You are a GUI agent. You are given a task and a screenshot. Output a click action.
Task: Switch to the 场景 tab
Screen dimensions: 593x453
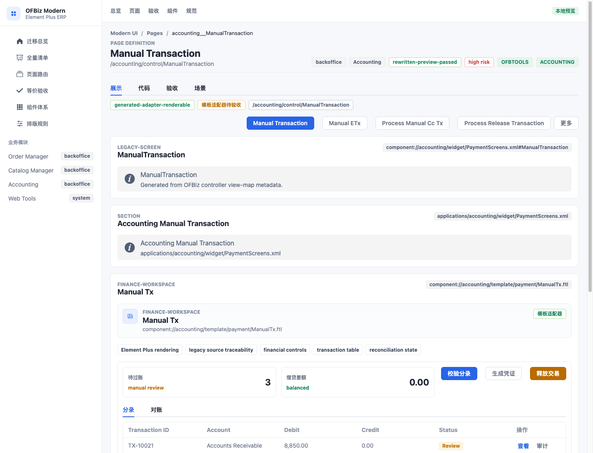click(200, 88)
